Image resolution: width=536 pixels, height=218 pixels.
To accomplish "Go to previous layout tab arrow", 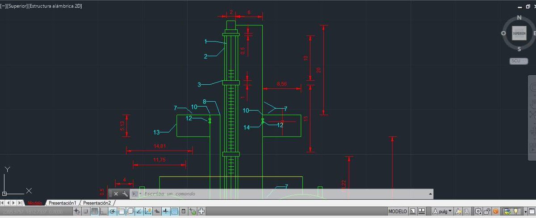I will [9, 203].
